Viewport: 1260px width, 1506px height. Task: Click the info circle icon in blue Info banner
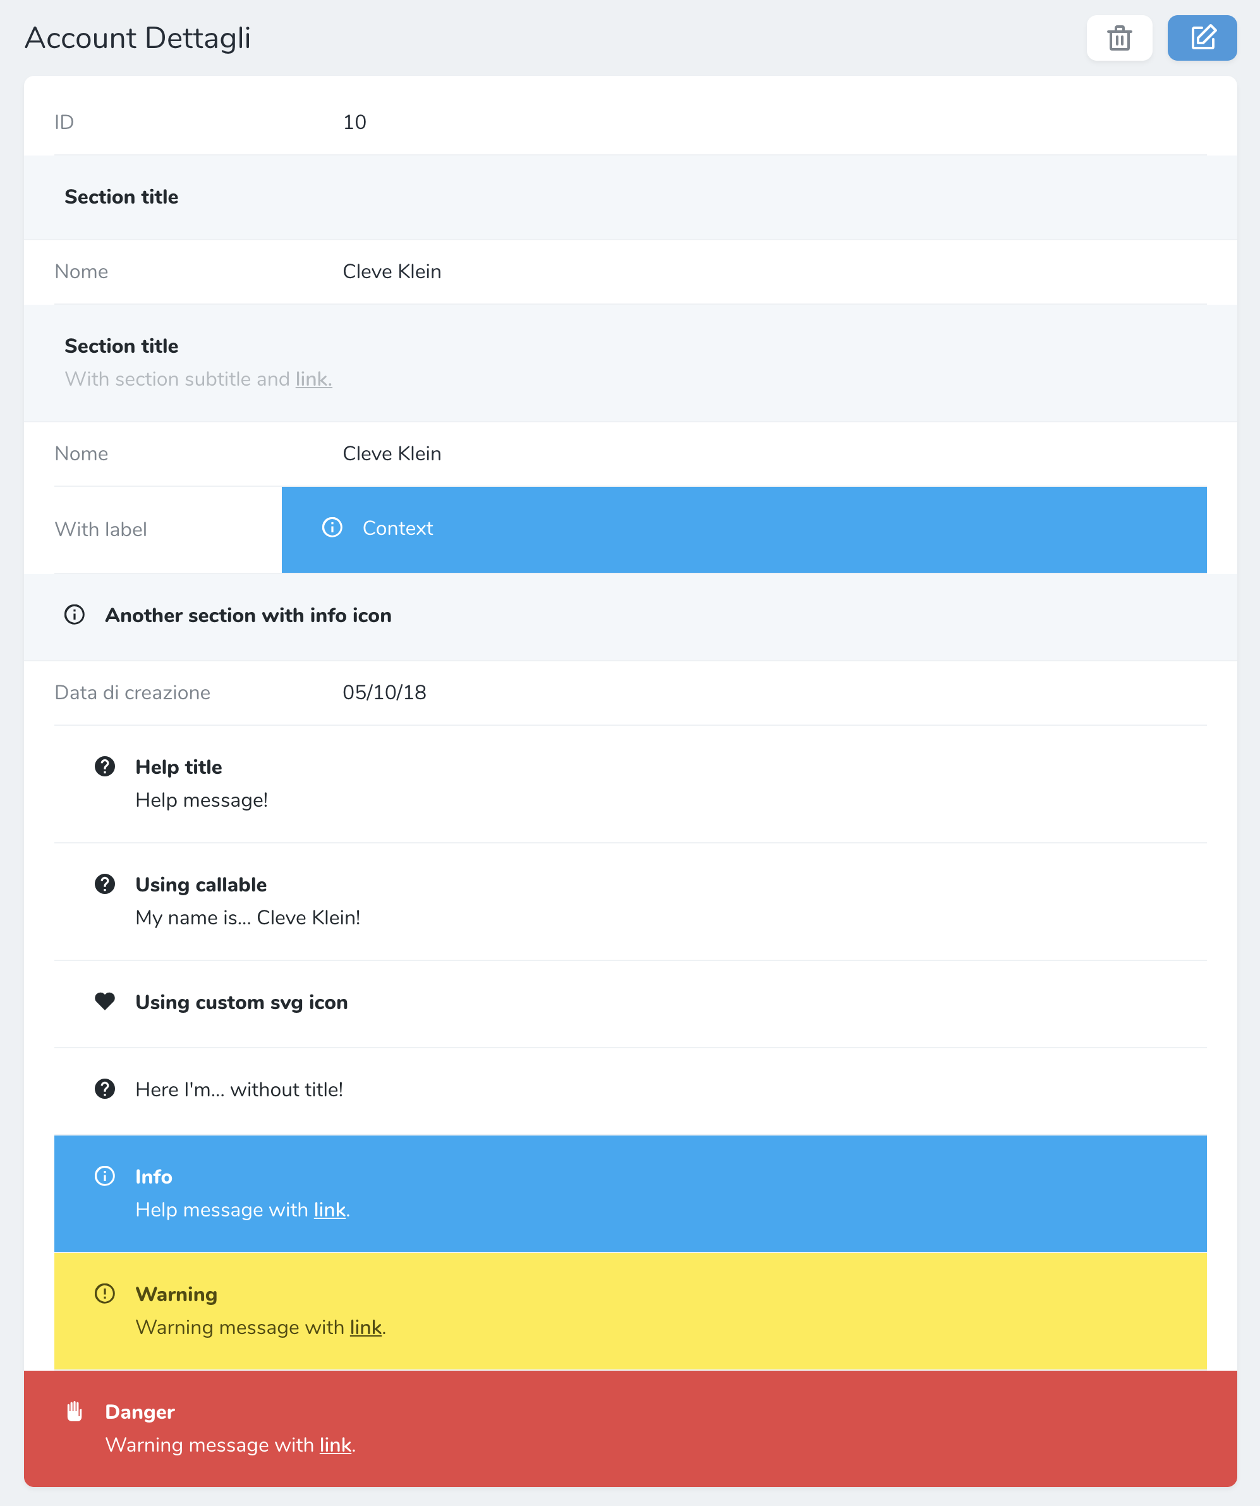pos(105,1176)
